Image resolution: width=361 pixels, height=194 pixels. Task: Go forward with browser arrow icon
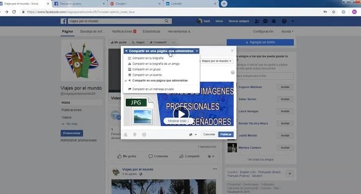point(6,12)
